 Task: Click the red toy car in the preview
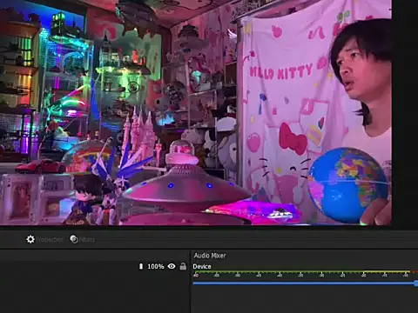pos(41,166)
